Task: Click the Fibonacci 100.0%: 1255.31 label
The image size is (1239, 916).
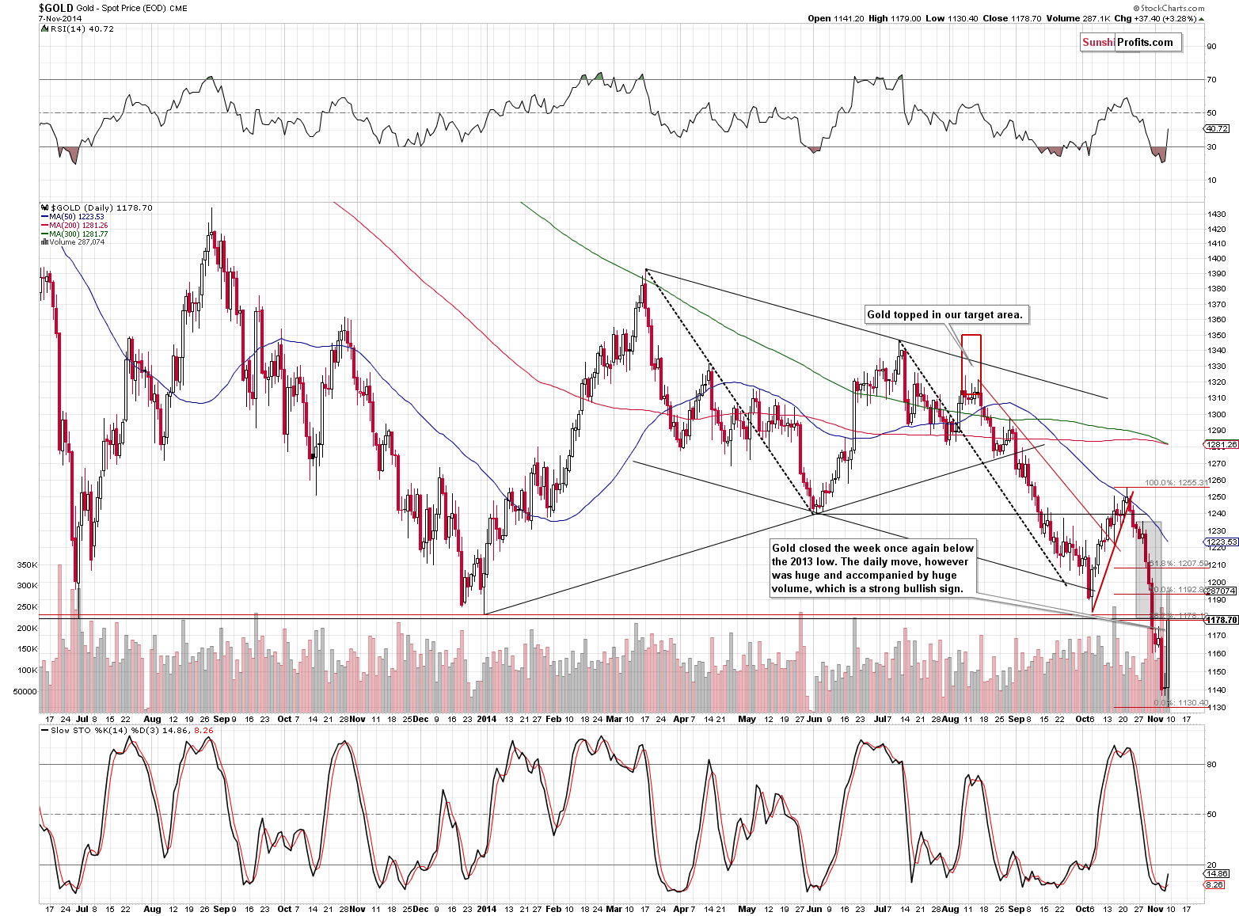Action: click(x=1177, y=482)
